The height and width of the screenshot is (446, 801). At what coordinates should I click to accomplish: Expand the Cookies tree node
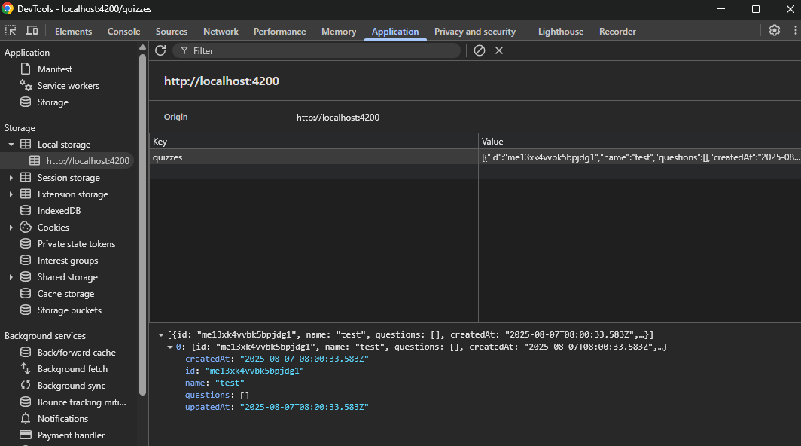coord(11,228)
